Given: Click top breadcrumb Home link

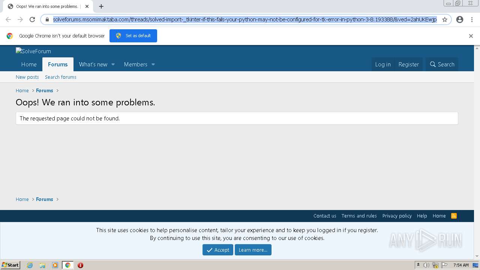Looking at the screenshot, I should [x=22, y=90].
